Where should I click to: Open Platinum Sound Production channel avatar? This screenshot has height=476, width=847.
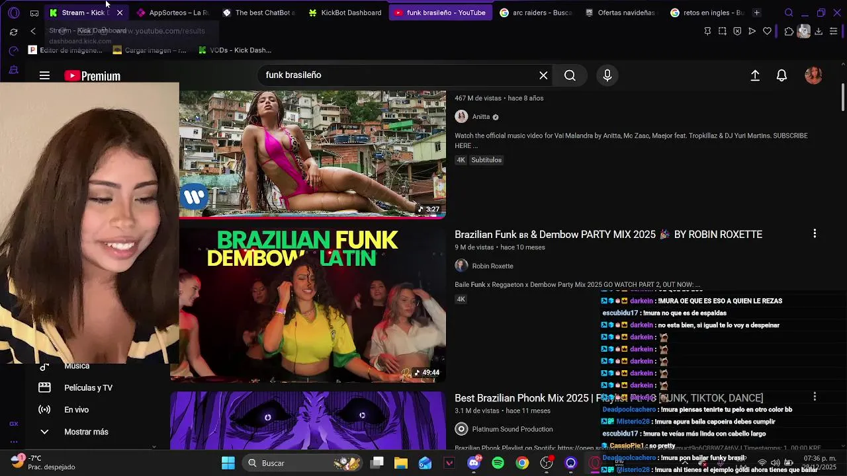(x=461, y=429)
